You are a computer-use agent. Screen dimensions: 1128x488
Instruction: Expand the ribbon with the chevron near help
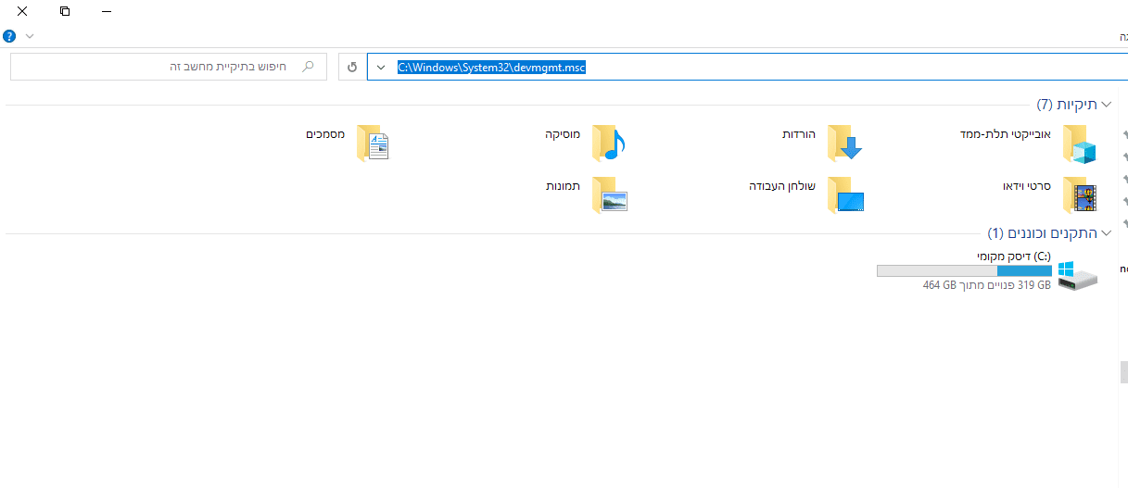30,36
